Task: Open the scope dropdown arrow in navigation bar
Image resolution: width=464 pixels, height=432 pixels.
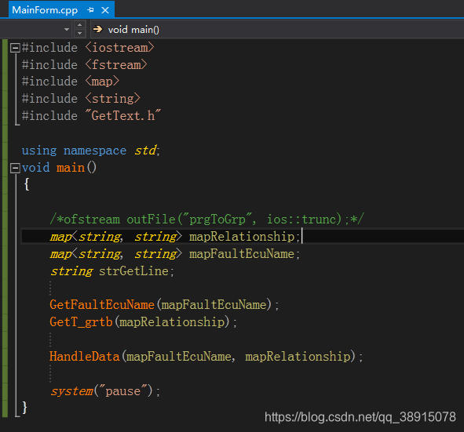Action: point(67,29)
